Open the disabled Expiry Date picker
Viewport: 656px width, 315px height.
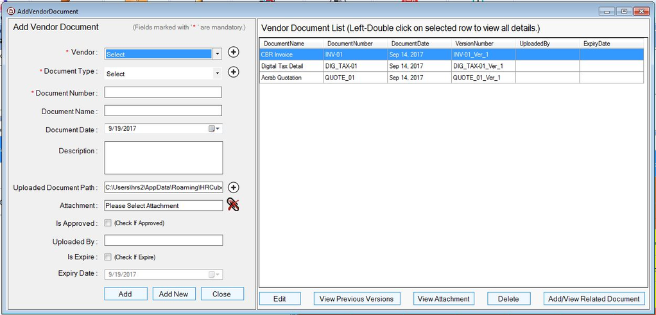[214, 275]
